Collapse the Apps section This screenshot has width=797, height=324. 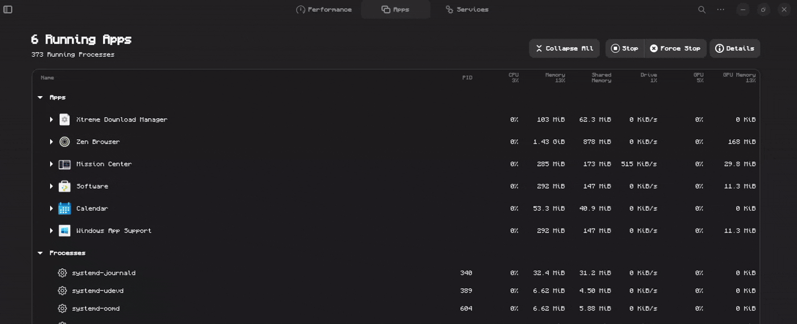(x=40, y=97)
